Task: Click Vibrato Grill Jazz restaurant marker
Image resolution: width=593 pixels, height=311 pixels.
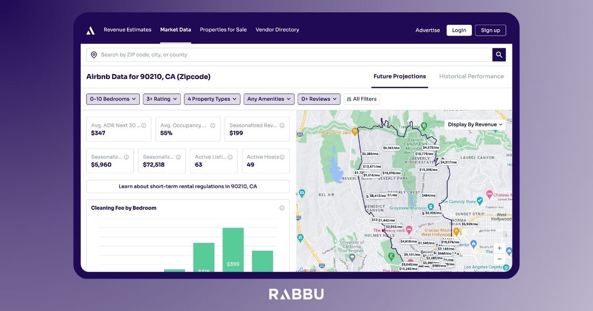Action: point(355,132)
